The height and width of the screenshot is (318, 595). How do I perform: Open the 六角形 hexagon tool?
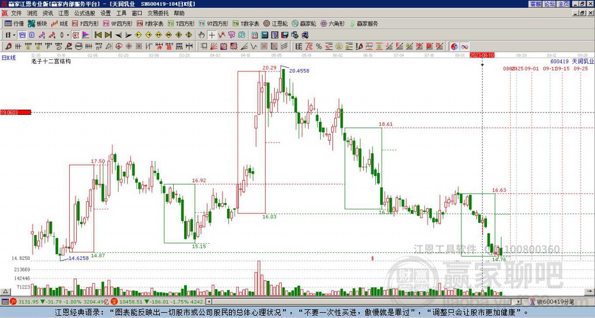[x=333, y=23]
